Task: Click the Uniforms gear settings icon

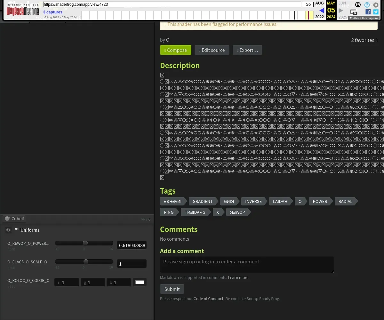Action: (8, 230)
